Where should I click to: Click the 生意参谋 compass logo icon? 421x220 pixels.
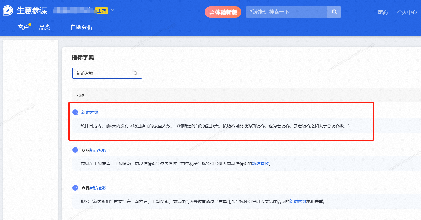(x=8, y=11)
